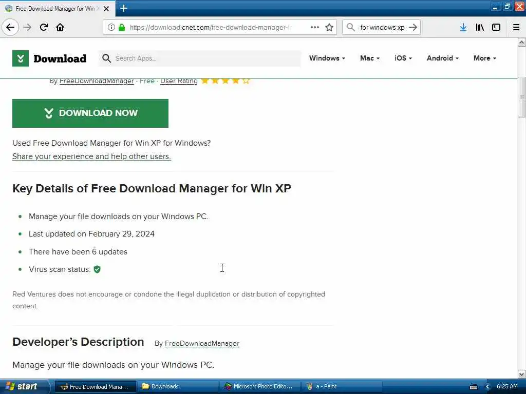Switch to a - Paint taskbar item
This screenshot has height=394, width=526.
(x=342, y=387)
